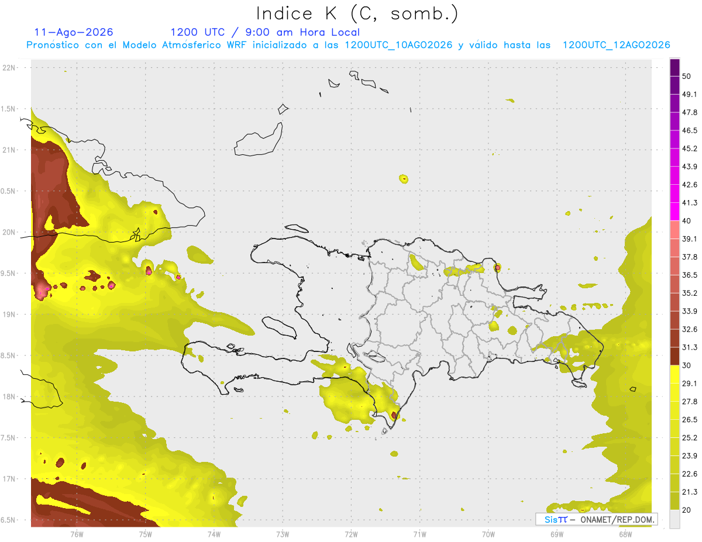Click the colorbar value "29.1"
Viewport: 702px width, 542px height.
tap(690, 384)
